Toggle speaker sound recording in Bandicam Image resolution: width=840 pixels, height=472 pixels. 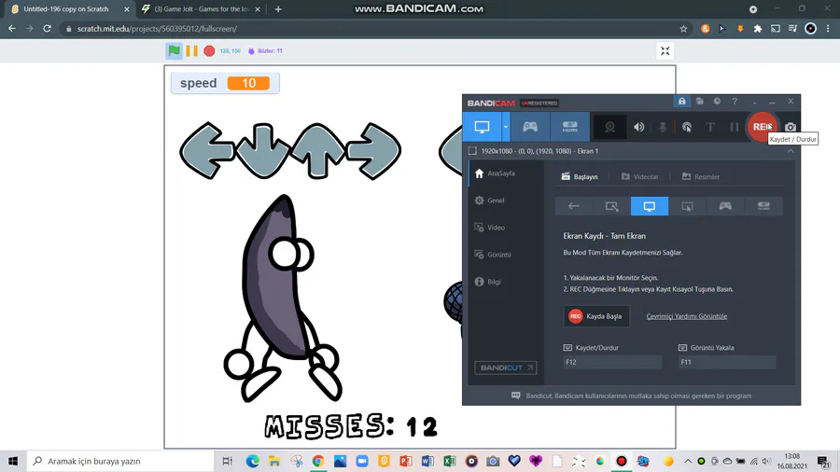[639, 127]
